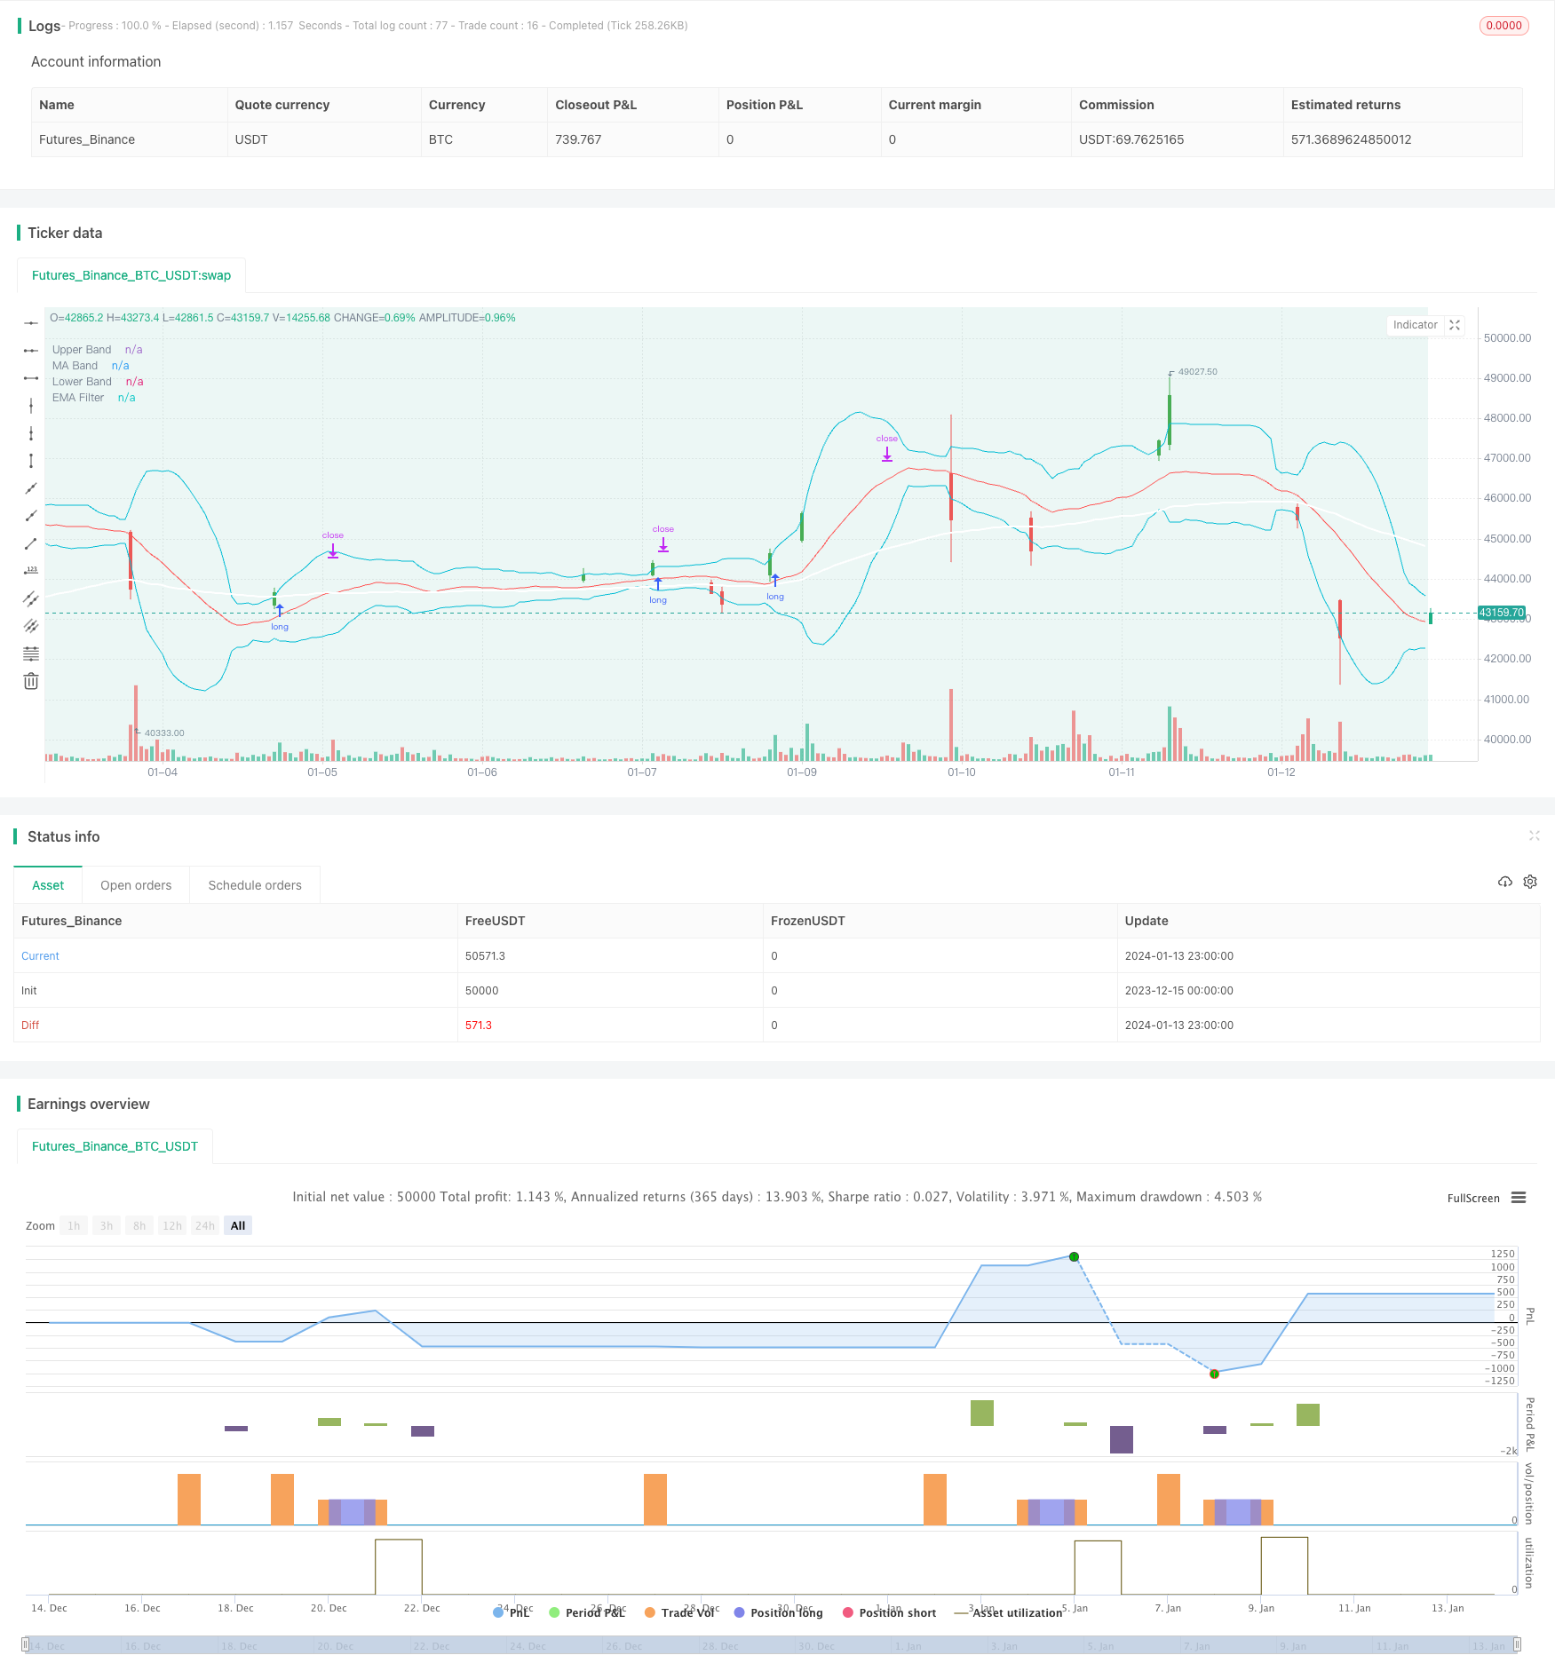Image resolution: width=1555 pixels, height=1679 pixels.
Task: Open the Indicator selector on the chart
Action: pyautogui.click(x=1415, y=325)
